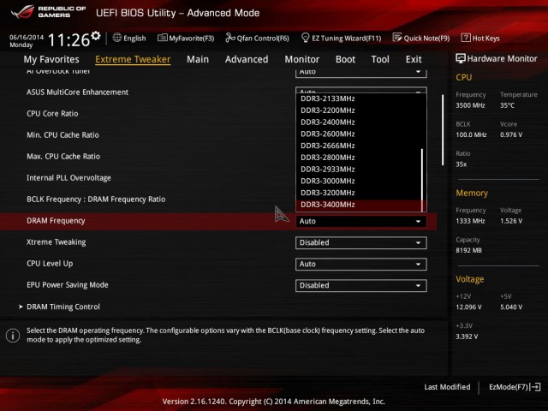Select the Exit tab
548x411 pixels.
(414, 59)
